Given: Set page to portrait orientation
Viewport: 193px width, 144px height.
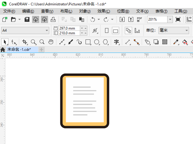Looking at the screenshot, I should 107,30.
